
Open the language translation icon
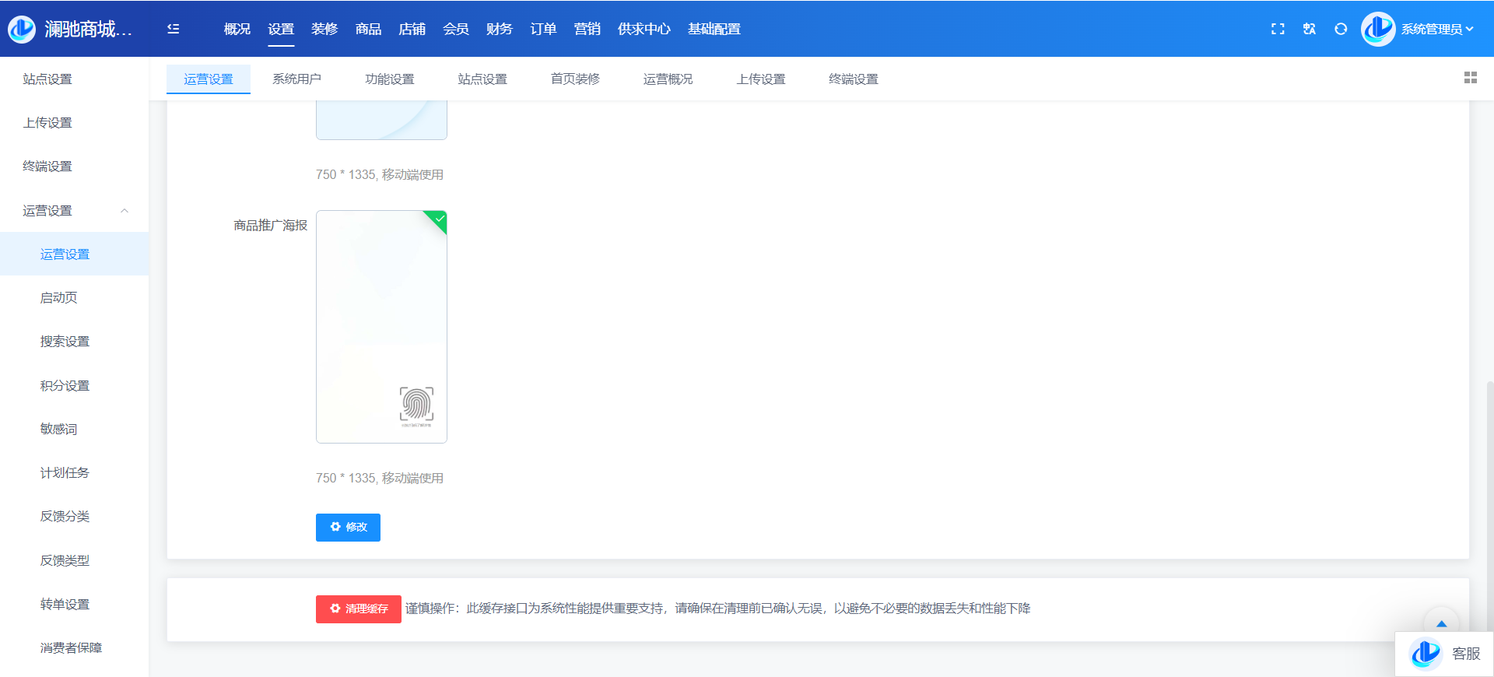[x=1310, y=29]
